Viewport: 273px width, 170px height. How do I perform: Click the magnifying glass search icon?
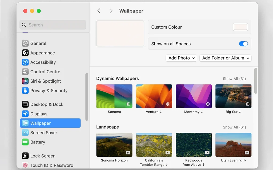(x=24, y=25)
